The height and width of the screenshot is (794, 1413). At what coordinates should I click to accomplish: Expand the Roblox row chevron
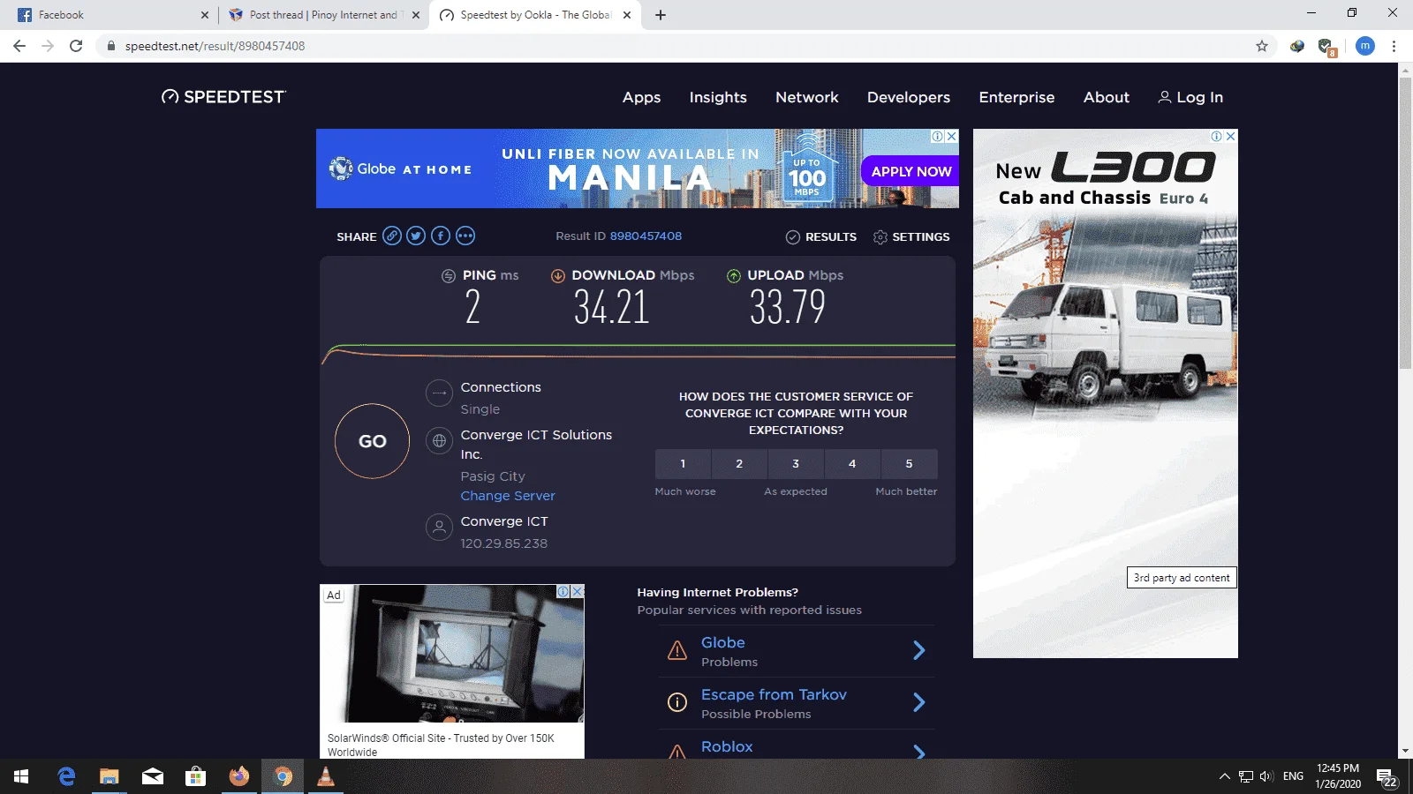(919, 752)
